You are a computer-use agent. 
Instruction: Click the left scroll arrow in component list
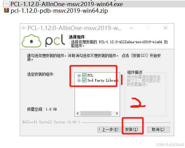(x=78, y=113)
